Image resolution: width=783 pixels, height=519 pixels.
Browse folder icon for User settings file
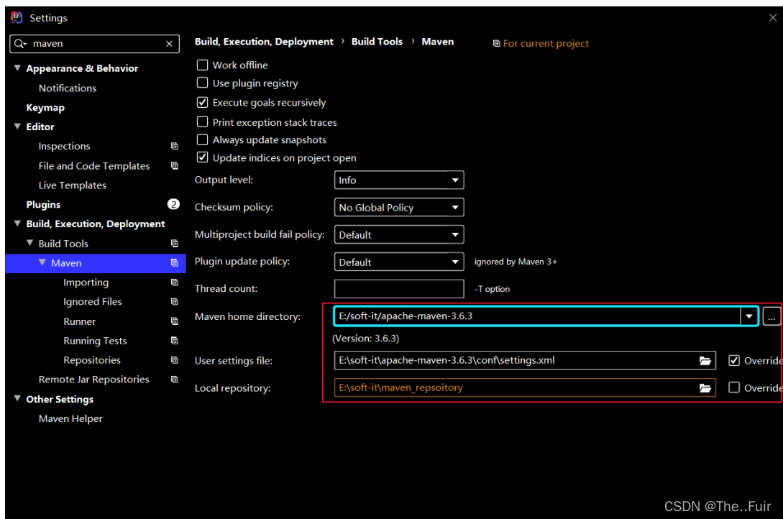coord(705,361)
